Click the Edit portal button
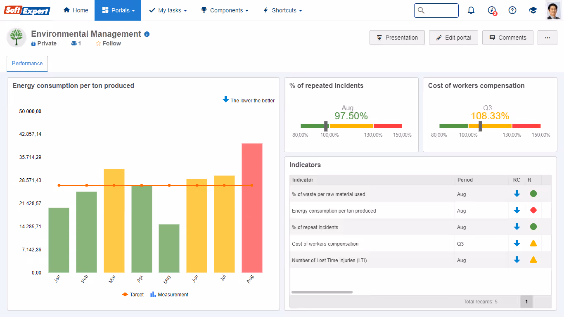Image resolution: width=564 pixels, height=317 pixels. [453, 38]
